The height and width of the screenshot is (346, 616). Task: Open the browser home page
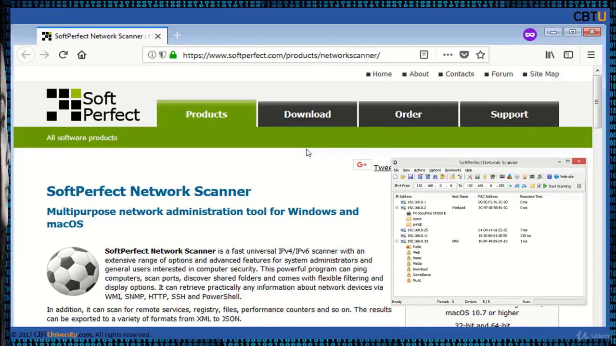[x=81, y=55]
